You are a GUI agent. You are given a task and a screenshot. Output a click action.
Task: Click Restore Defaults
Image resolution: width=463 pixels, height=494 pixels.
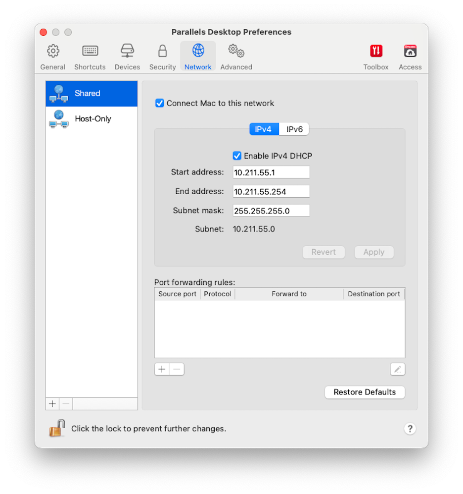[365, 392]
